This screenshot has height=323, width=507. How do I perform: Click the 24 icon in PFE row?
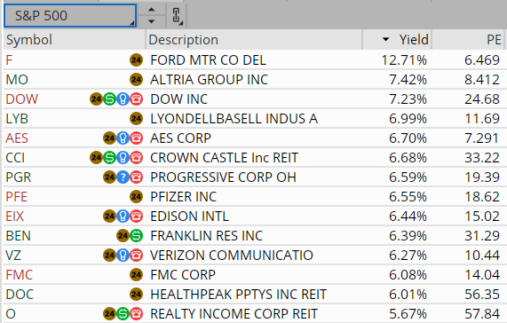pyautogui.click(x=136, y=197)
